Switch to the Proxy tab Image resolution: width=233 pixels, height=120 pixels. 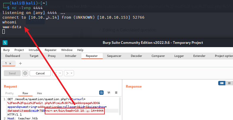tap(52, 56)
